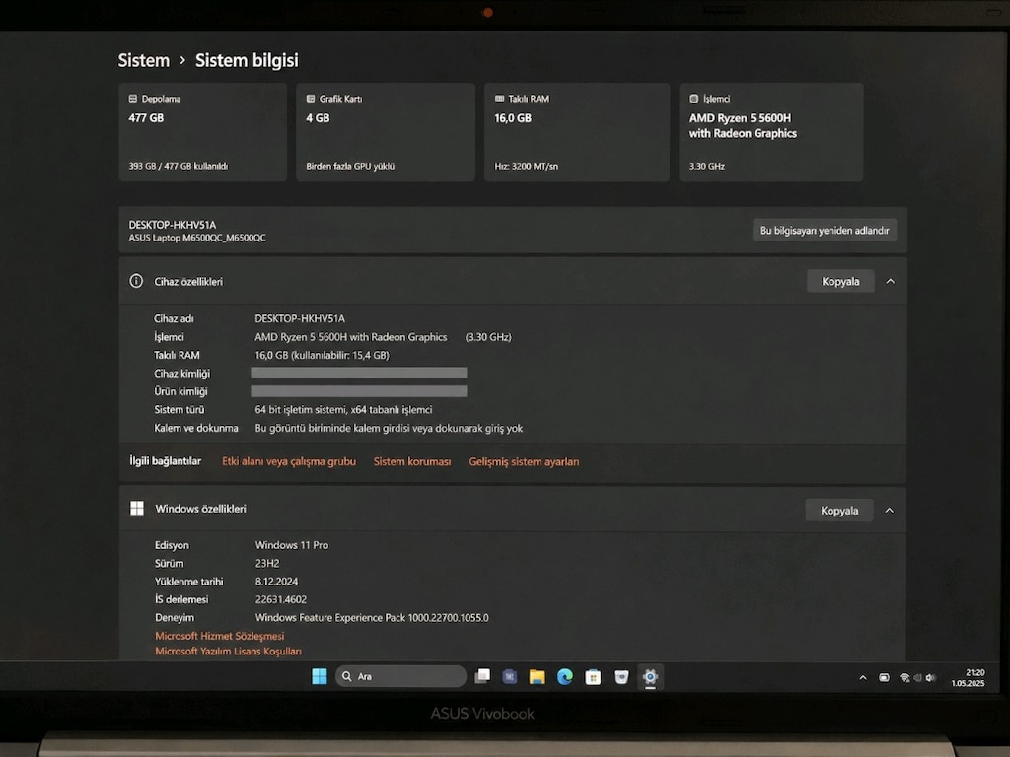Open Microsoft Store from the taskbar
This screenshot has width=1010, height=757.
pyautogui.click(x=593, y=676)
